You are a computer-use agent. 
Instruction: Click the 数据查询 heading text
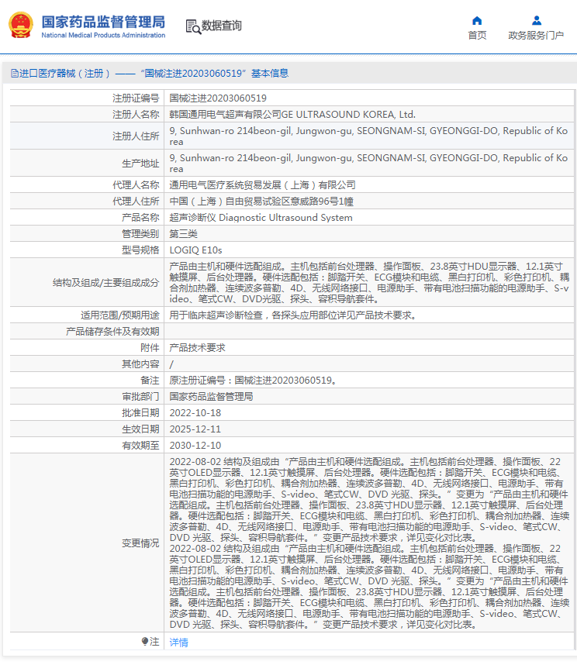click(222, 26)
